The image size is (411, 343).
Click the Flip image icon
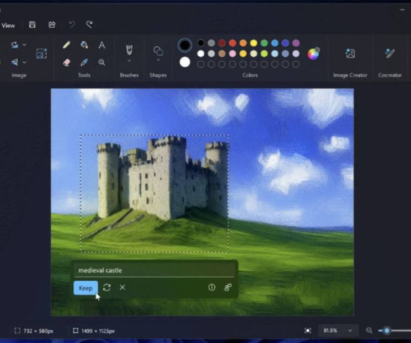coord(15,62)
